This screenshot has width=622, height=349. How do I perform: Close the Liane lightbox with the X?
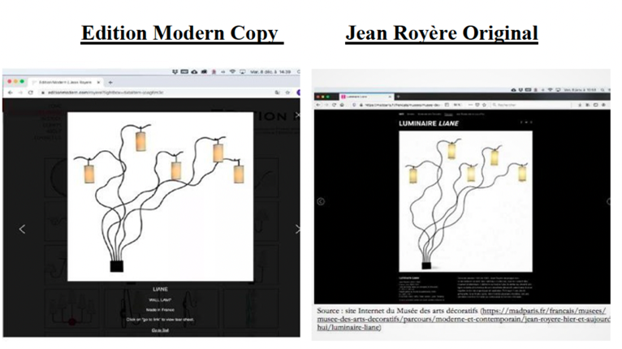297,114
